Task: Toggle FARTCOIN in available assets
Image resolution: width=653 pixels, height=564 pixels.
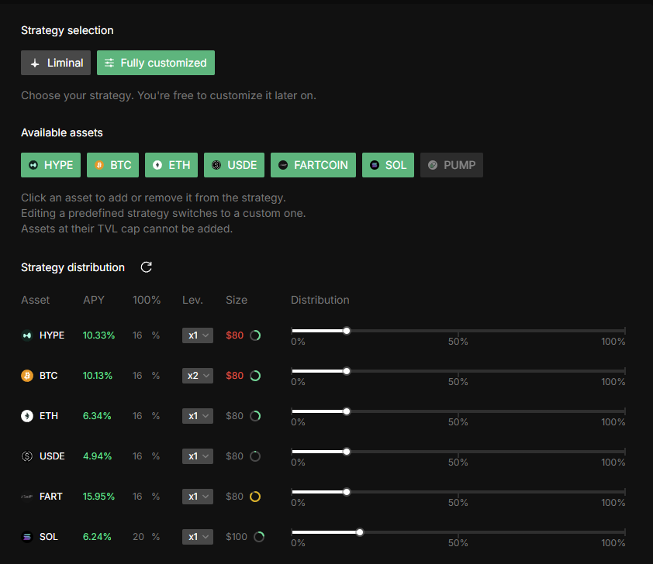Action: point(313,165)
